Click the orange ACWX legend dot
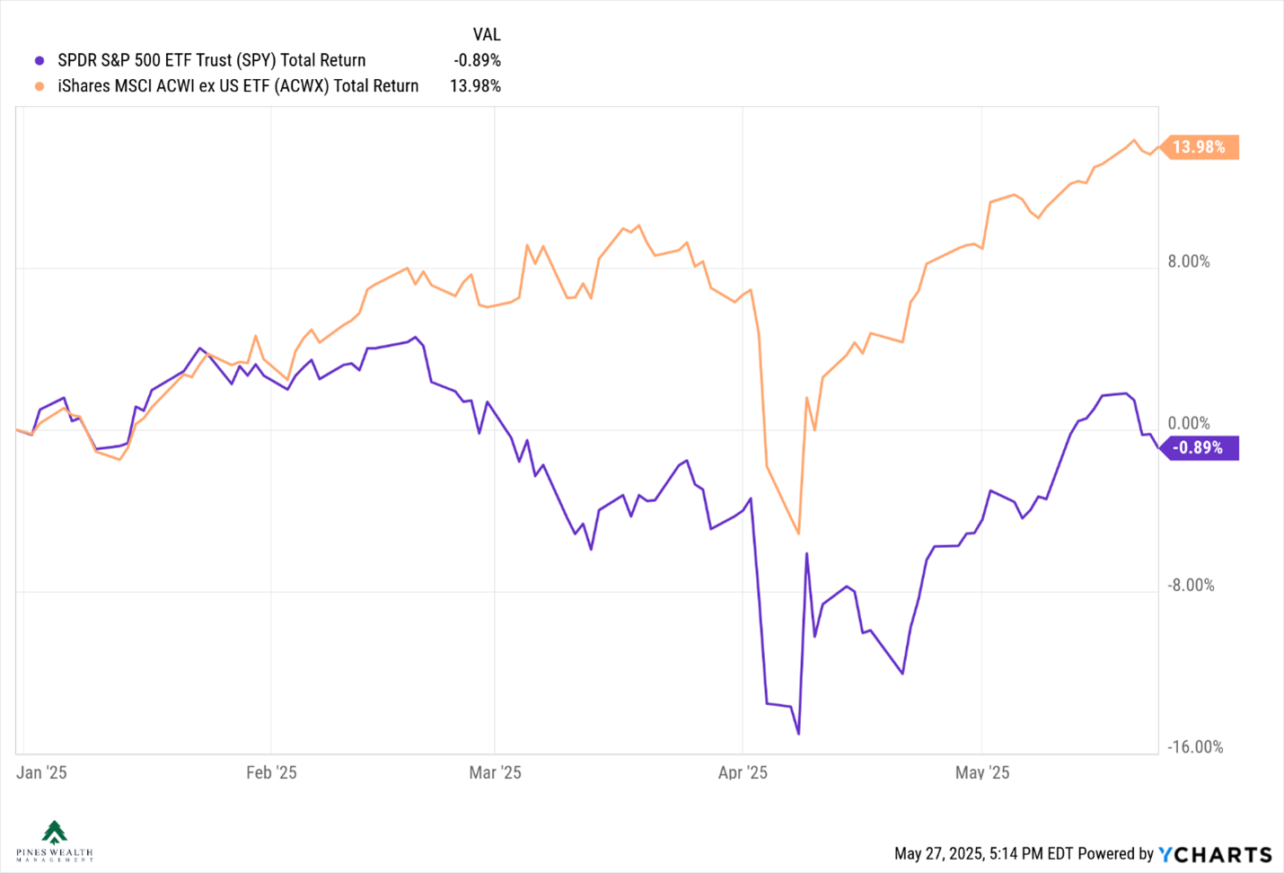 coord(40,86)
